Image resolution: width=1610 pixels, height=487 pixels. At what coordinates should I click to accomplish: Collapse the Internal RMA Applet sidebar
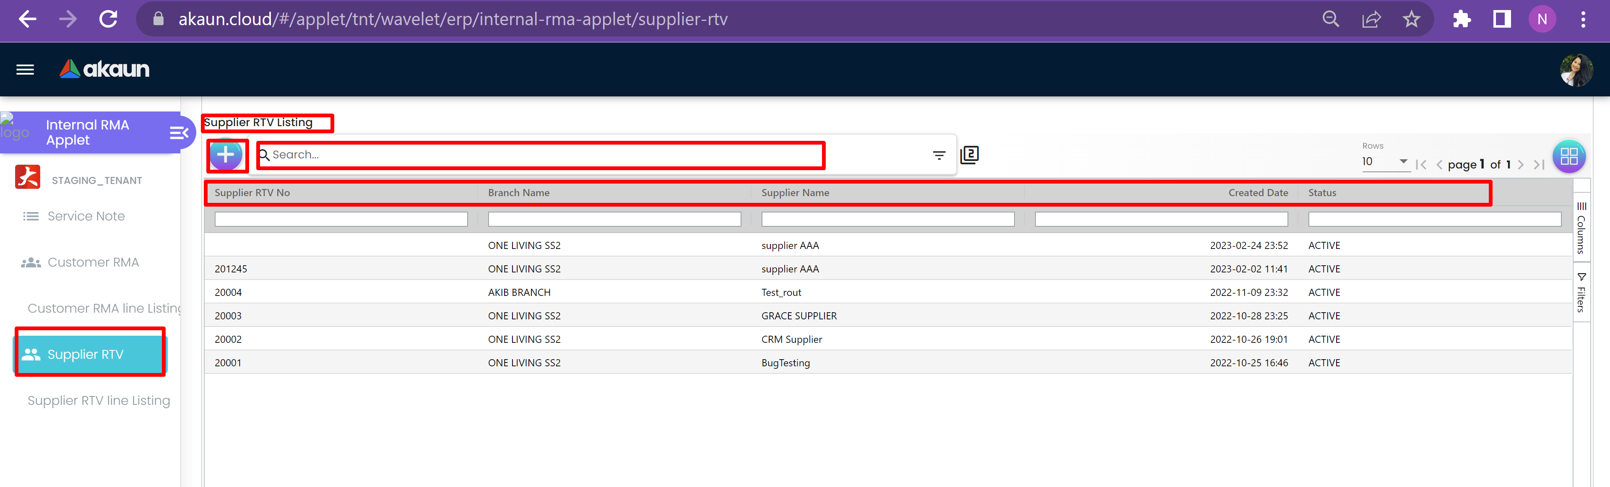pyautogui.click(x=179, y=132)
